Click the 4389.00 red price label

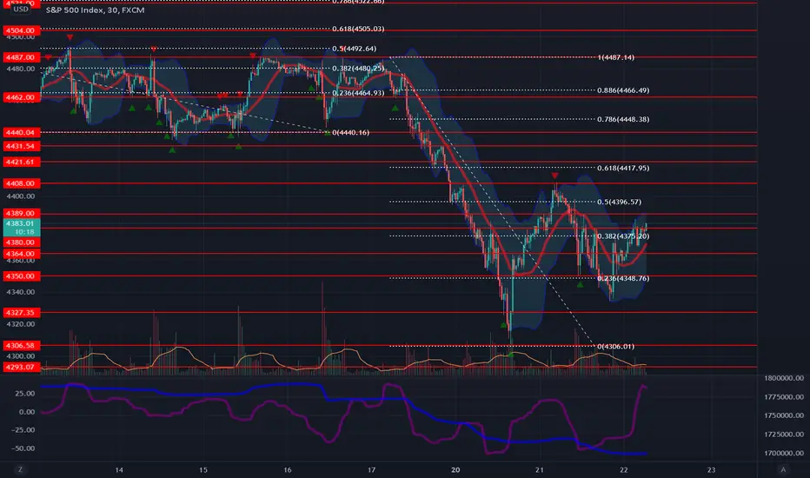(21, 213)
